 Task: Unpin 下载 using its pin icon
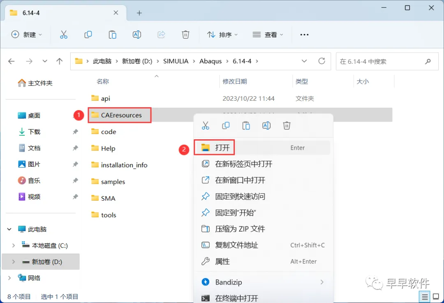75,132
